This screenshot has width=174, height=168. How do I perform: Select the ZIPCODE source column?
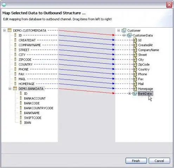[25, 59]
